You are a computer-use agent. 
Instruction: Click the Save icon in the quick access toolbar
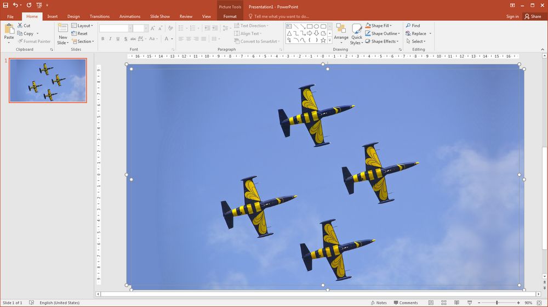click(x=5, y=5)
